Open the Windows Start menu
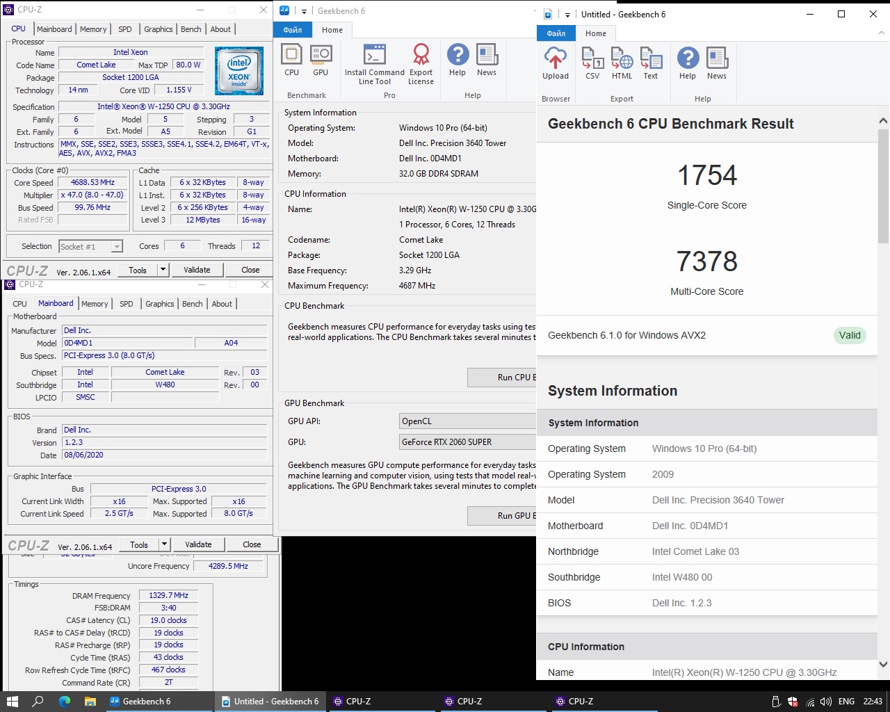 coord(12,702)
